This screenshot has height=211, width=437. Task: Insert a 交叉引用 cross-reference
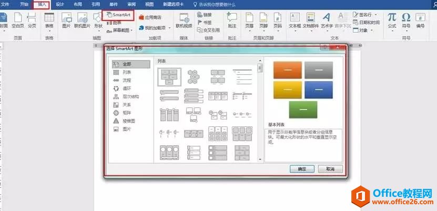pyautogui.click(x=208, y=30)
